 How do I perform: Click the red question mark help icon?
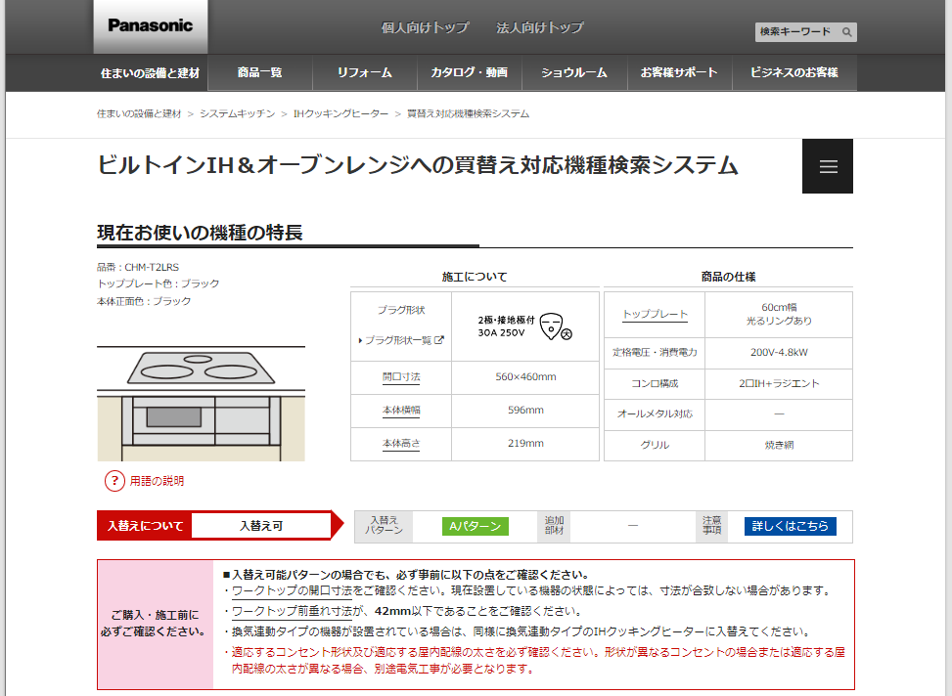click(114, 481)
